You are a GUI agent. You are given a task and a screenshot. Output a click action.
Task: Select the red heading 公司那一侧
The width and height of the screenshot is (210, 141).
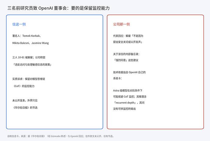121,24
